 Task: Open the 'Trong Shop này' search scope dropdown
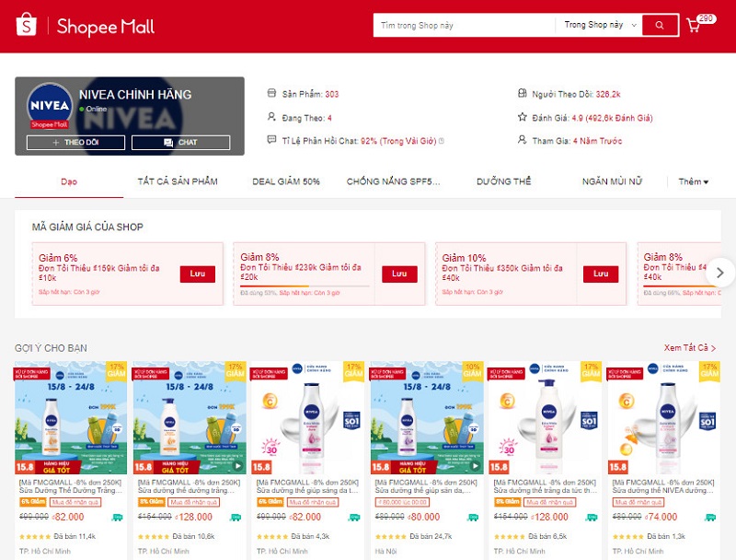point(600,26)
